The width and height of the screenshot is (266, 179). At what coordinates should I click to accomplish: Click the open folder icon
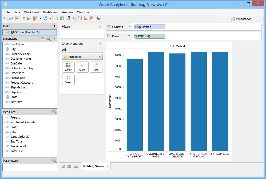click(23, 18)
